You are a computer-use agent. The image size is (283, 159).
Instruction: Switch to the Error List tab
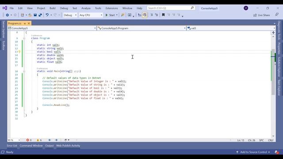(x=12, y=146)
